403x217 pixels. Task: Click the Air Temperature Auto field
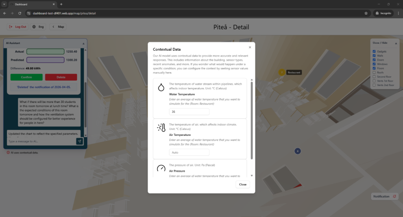(x=189, y=152)
